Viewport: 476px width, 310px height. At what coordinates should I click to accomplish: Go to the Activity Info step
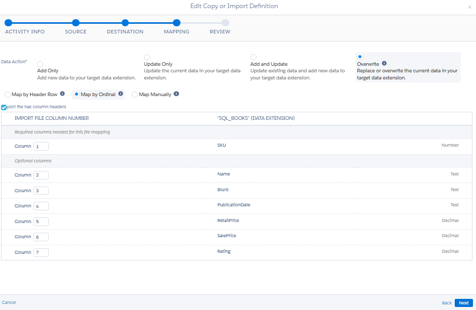(9, 23)
